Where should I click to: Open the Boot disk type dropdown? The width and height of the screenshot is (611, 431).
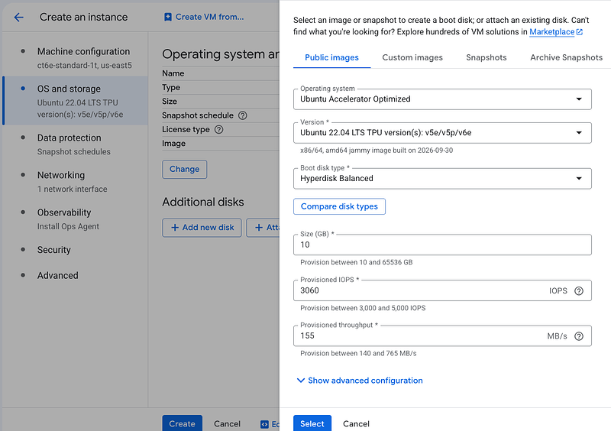point(442,178)
